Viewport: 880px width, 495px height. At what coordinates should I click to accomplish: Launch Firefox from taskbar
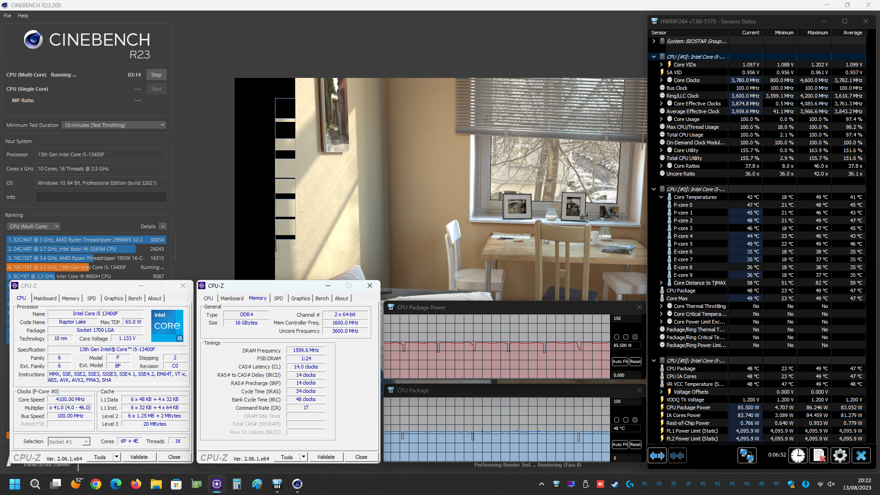click(x=136, y=484)
